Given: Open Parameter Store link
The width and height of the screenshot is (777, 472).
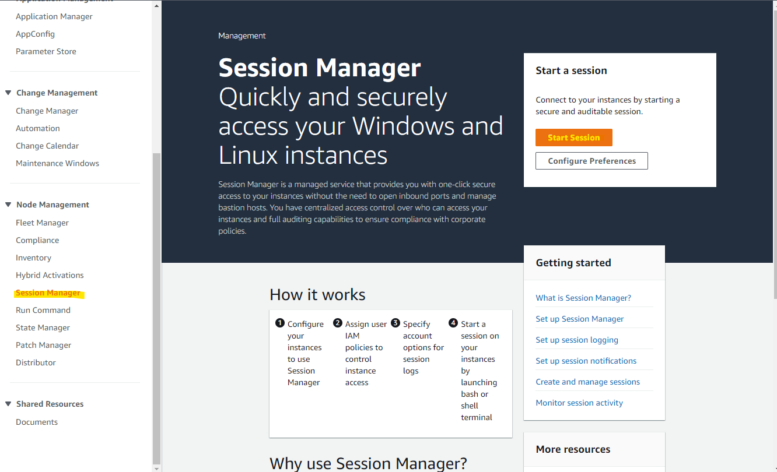Looking at the screenshot, I should point(46,51).
